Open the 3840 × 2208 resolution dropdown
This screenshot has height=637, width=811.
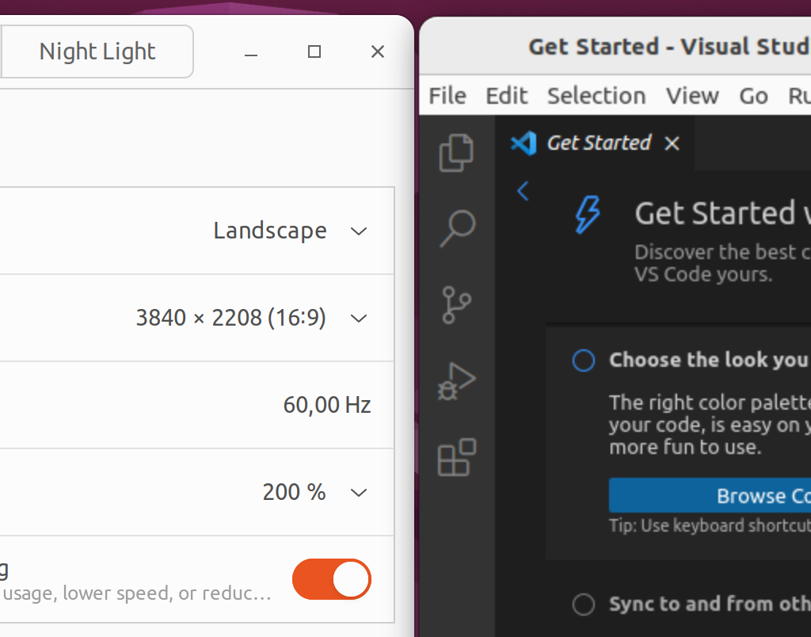[x=359, y=318]
